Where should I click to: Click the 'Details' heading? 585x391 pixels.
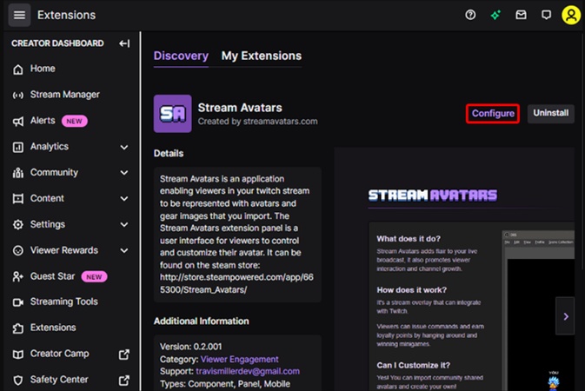[x=169, y=153]
